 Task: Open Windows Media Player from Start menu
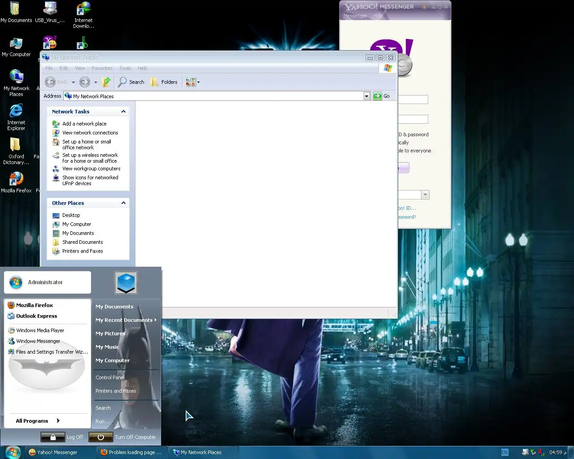(x=47, y=330)
